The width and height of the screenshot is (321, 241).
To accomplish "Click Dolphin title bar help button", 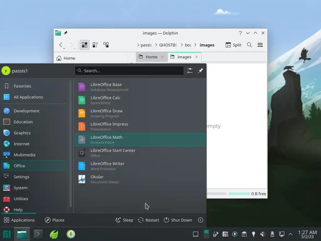I will [x=240, y=33].
